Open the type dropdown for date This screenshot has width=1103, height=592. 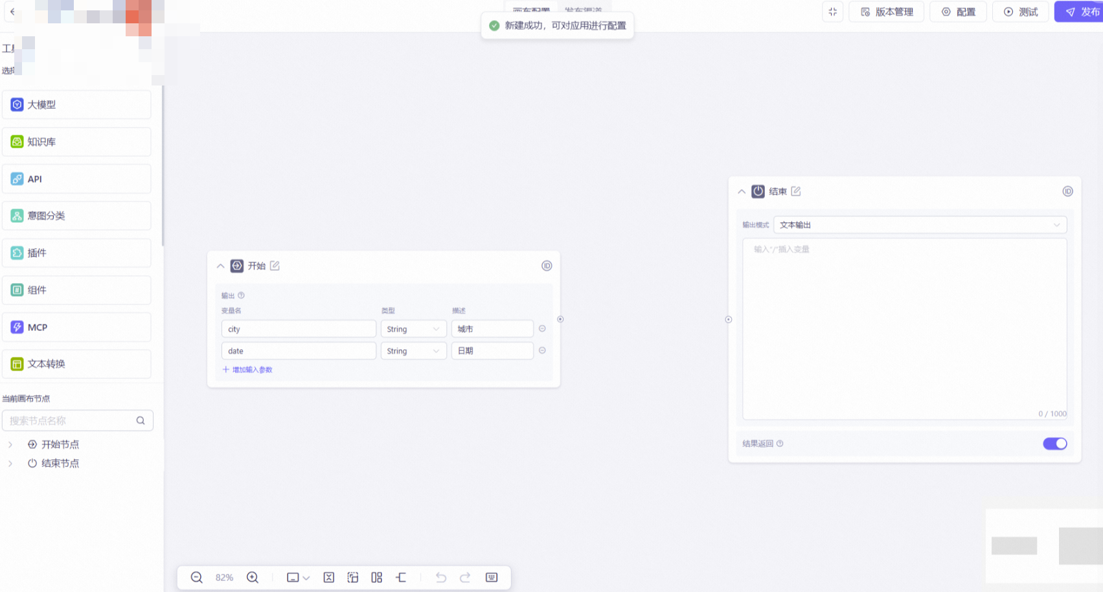click(413, 351)
